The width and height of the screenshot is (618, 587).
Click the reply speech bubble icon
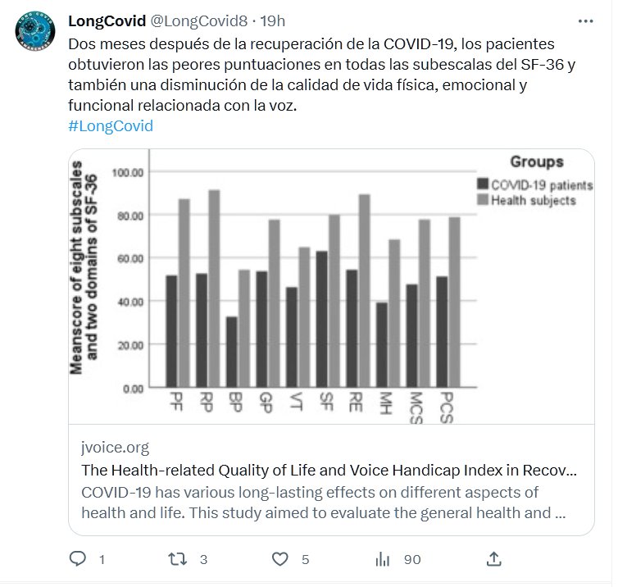pyautogui.click(x=79, y=559)
